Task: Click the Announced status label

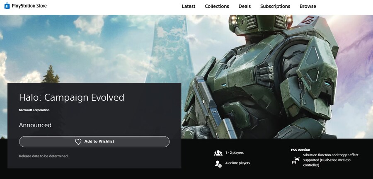Action: (35, 125)
